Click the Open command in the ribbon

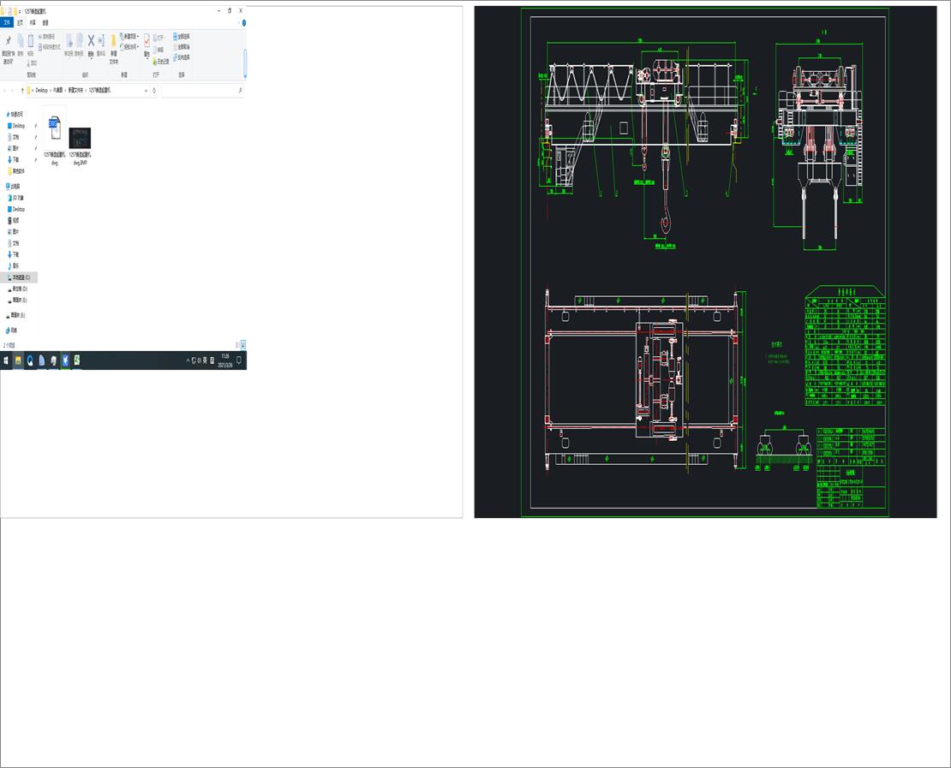pos(158,38)
